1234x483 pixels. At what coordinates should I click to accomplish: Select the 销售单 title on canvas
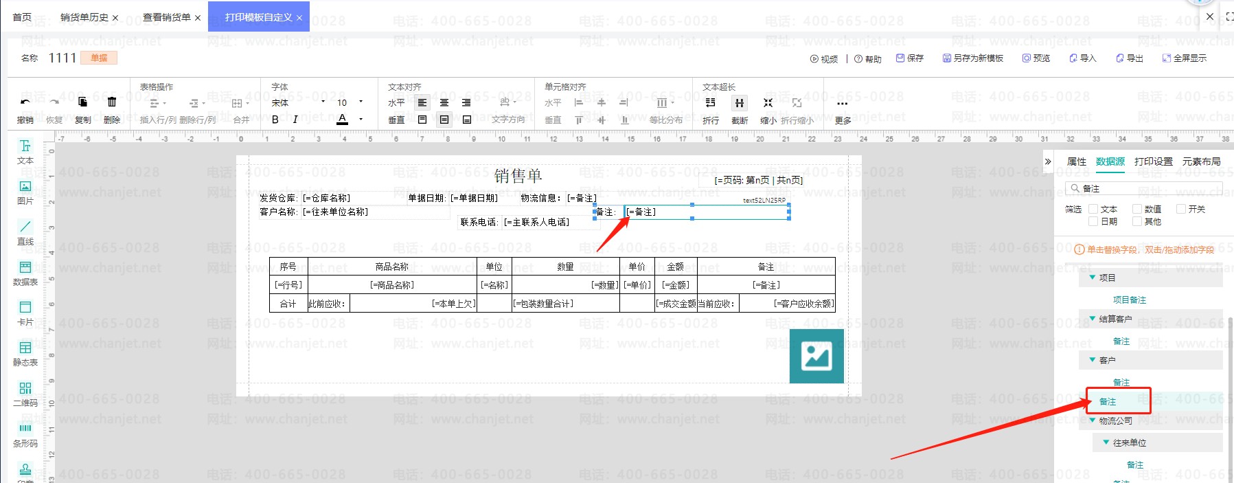(x=518, y=176)
